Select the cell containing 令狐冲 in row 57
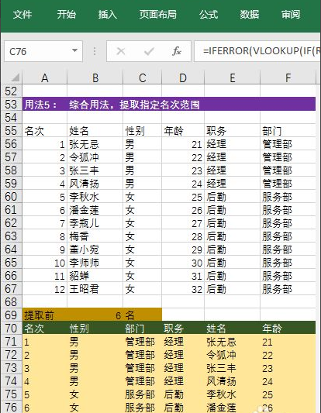The width and height of the screenshot is (321, 413). tap(95, 157)
